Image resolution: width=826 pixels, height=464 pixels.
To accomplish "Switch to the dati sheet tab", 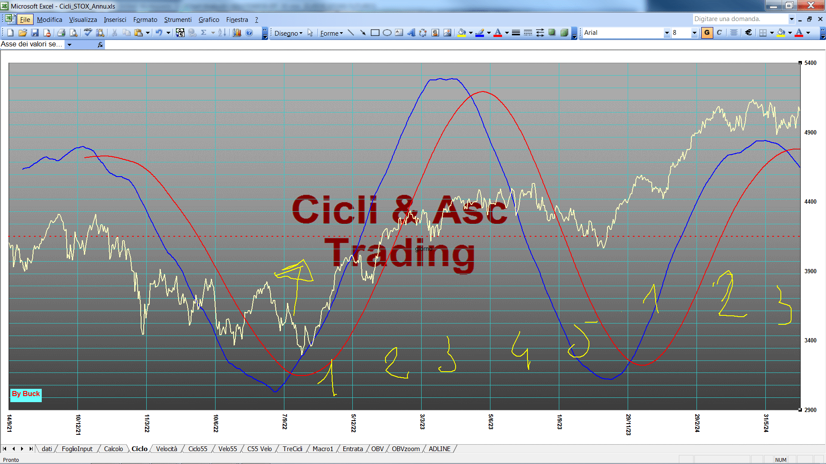I will pos(47,449).
